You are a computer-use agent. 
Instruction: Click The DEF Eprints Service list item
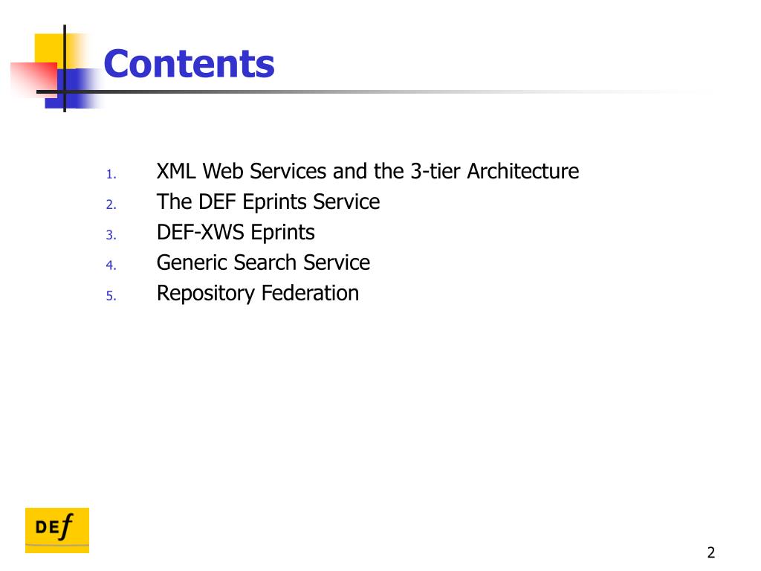268,201
